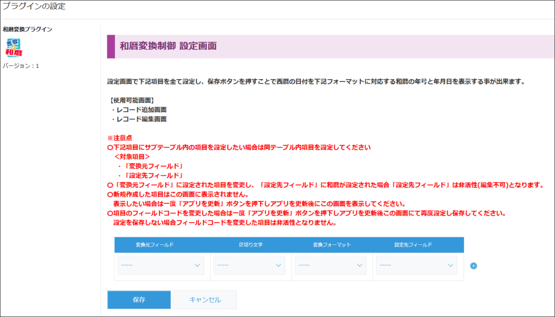Click the 保存 button
The image size is (555, 317).
139,300
